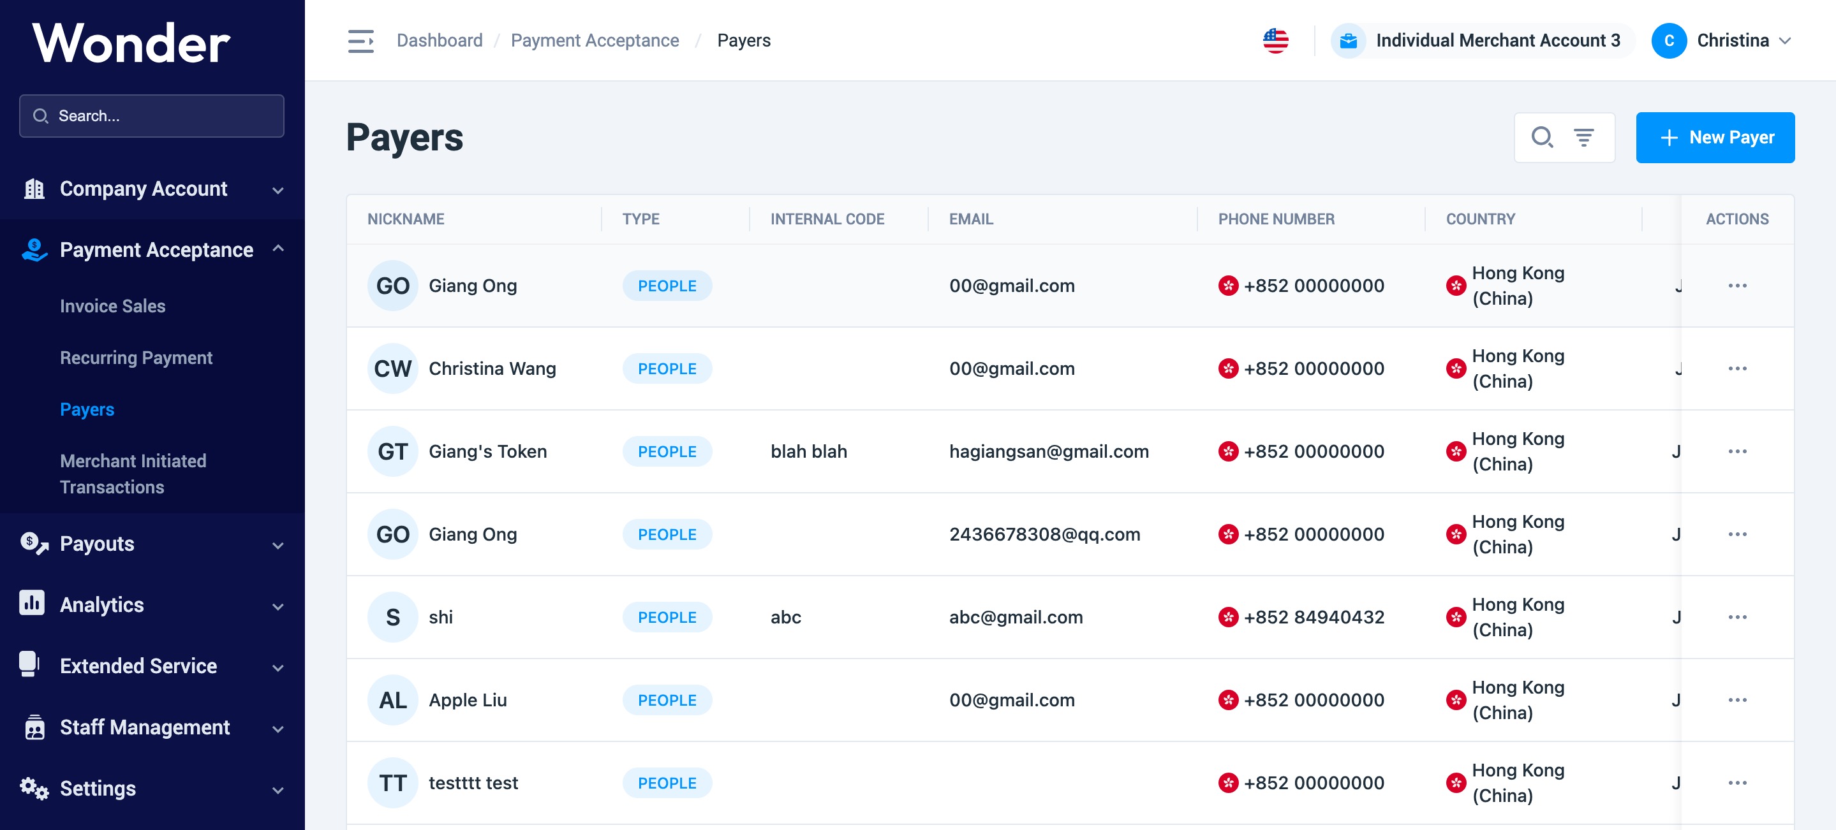Click the sidebar collapse hamburger icon
1836x830 pixels.
pyautogui.click(x=360, y=41)
